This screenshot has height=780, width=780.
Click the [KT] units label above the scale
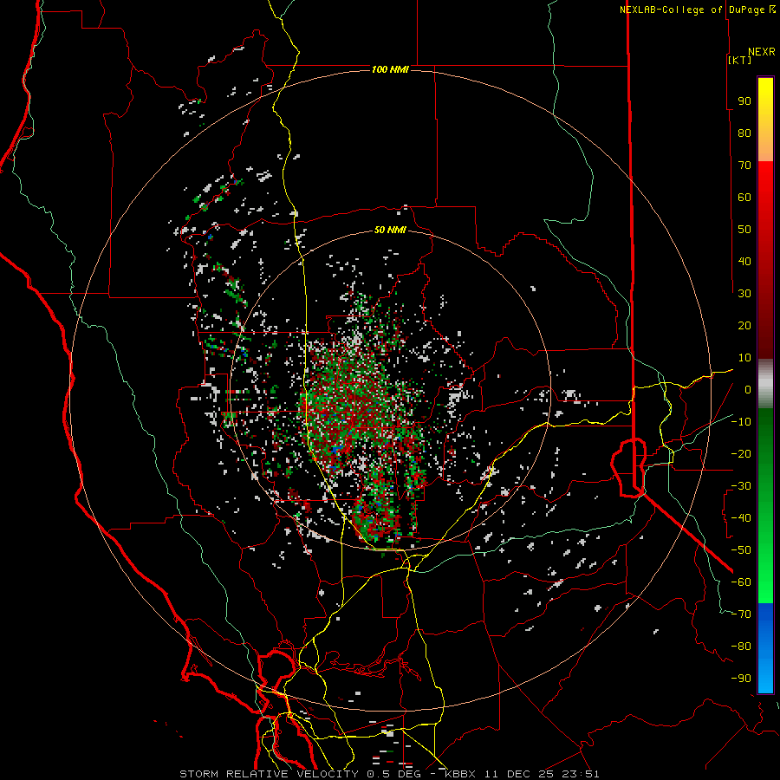click(739, 60)
